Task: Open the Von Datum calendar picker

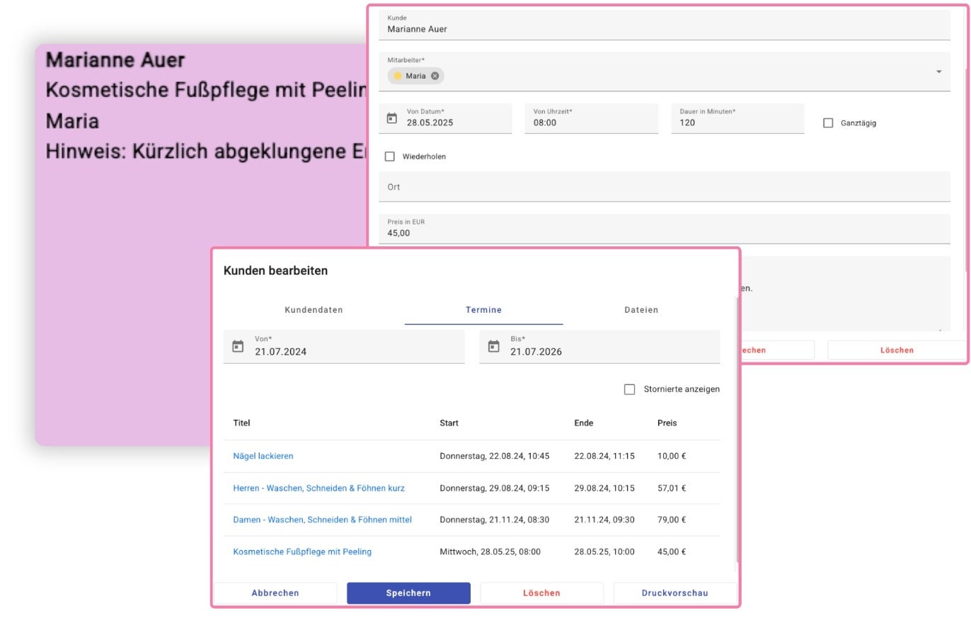Action: tap(392, 118)
